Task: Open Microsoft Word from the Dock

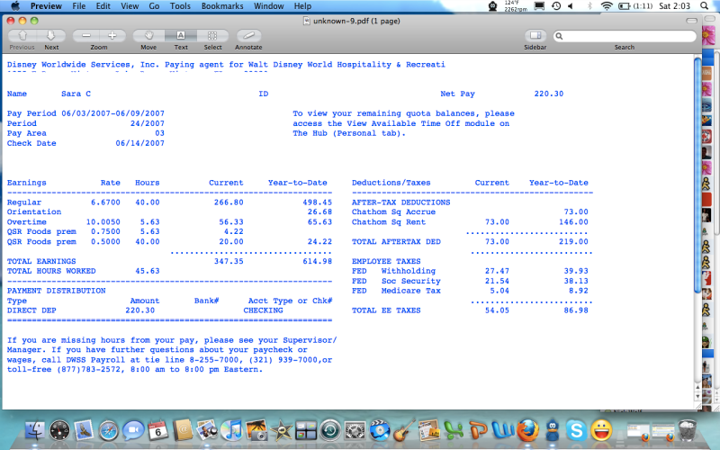Action: pos(503,430)
